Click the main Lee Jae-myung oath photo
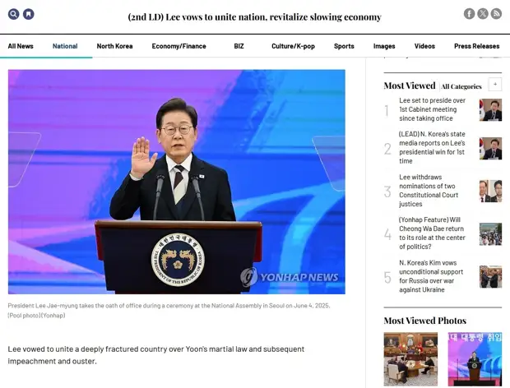 pos(177,181)
